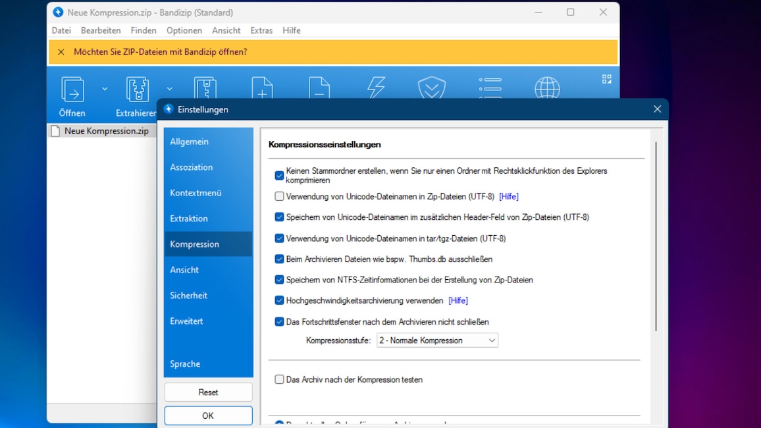Image resolution: width=761 pixels, height=428 pixels.
Task: Switch to Assoziation settings tab
Action: 208,167
